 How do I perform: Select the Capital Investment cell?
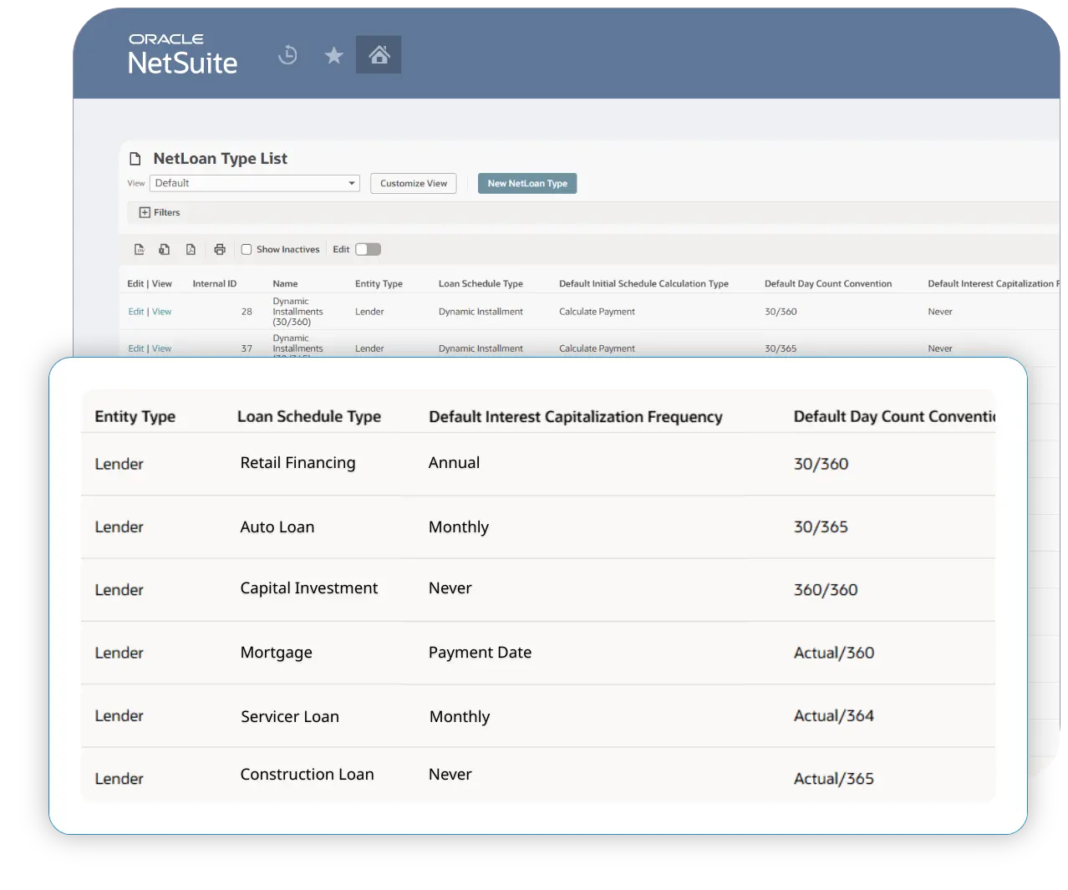(309, 588)
